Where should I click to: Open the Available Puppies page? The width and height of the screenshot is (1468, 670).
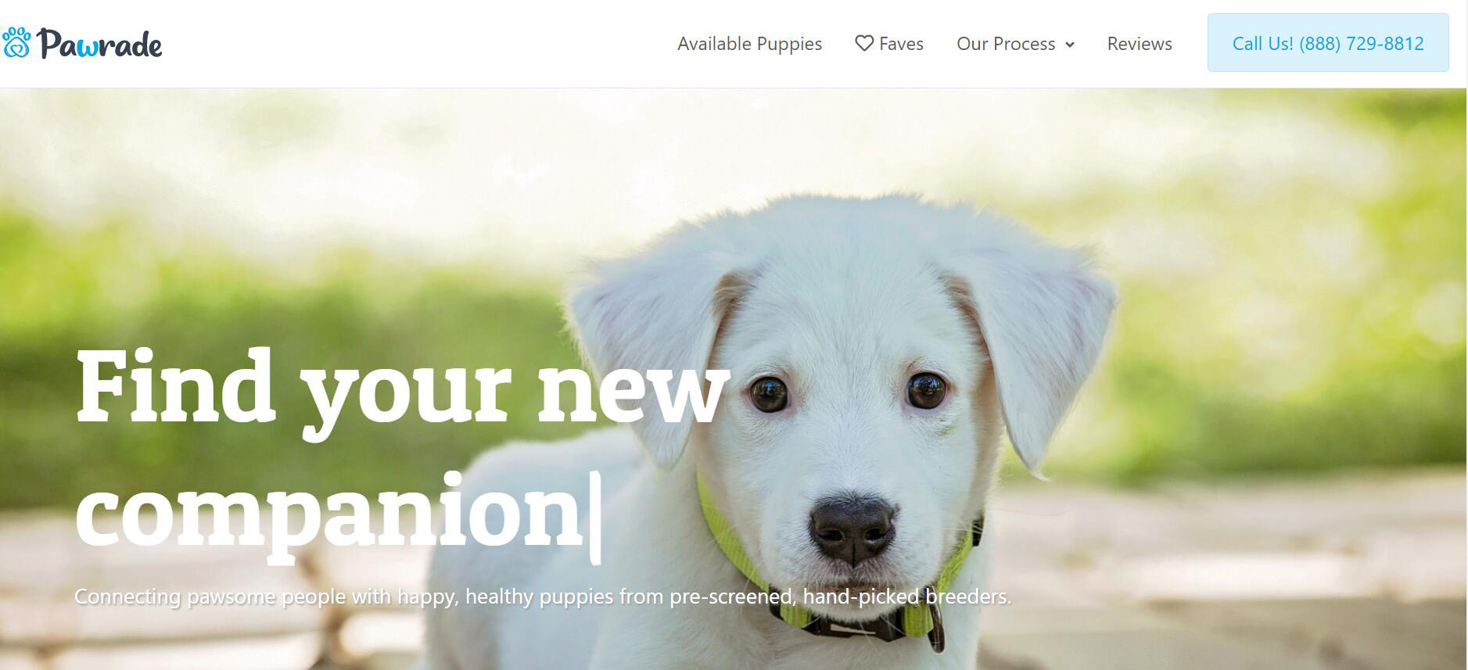click(749, 44)
